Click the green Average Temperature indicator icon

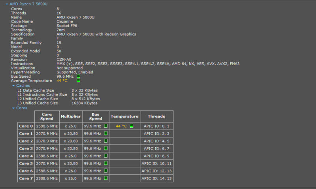click(78, 80)
